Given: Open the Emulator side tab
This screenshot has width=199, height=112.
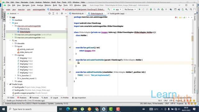Looking at the screenshot, I should coord(195,69).
